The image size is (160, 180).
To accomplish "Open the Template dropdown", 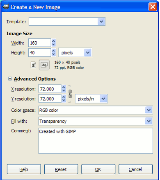I will click(x=67, y=21).
